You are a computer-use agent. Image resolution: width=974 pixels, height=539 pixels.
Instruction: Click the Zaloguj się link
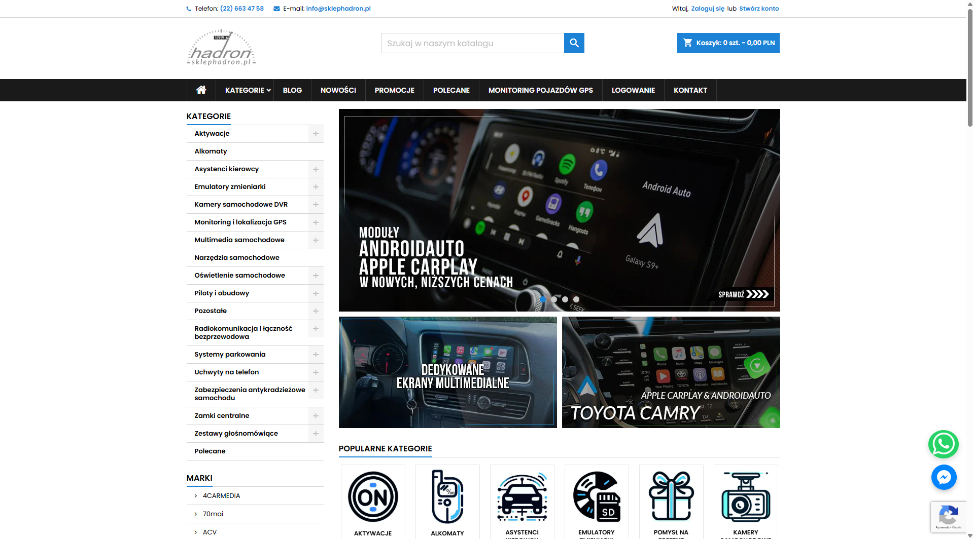(708, 9)
